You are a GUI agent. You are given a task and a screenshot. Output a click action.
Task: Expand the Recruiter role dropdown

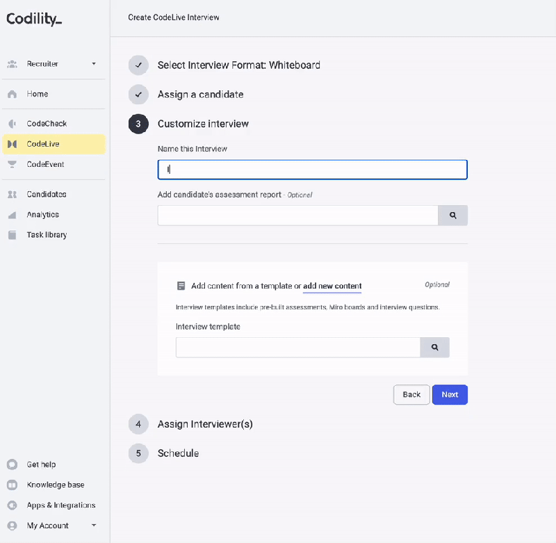pyautogui.click(x=93, y=63)
